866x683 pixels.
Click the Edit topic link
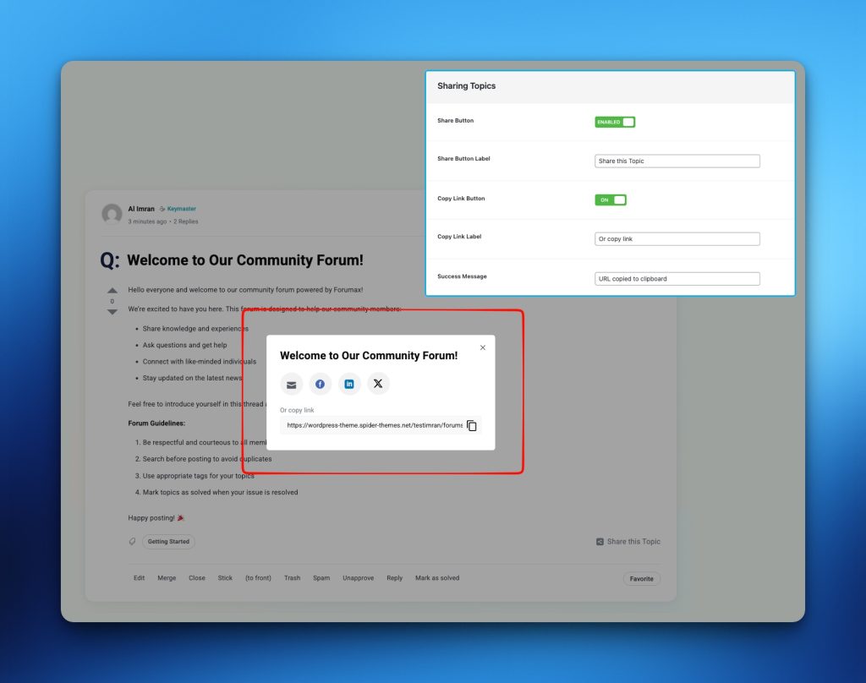pos(139,578)
